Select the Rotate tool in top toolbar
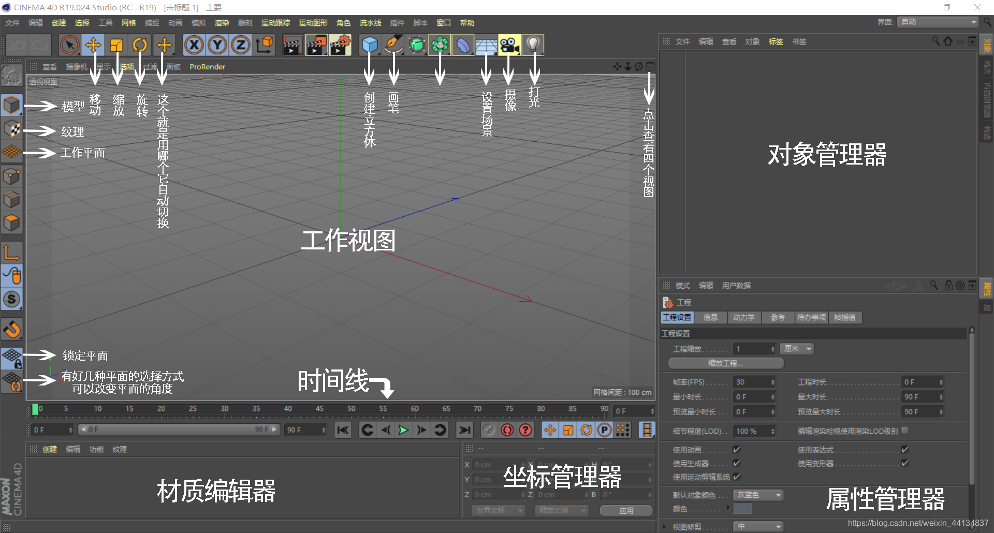 click(140, 45)
